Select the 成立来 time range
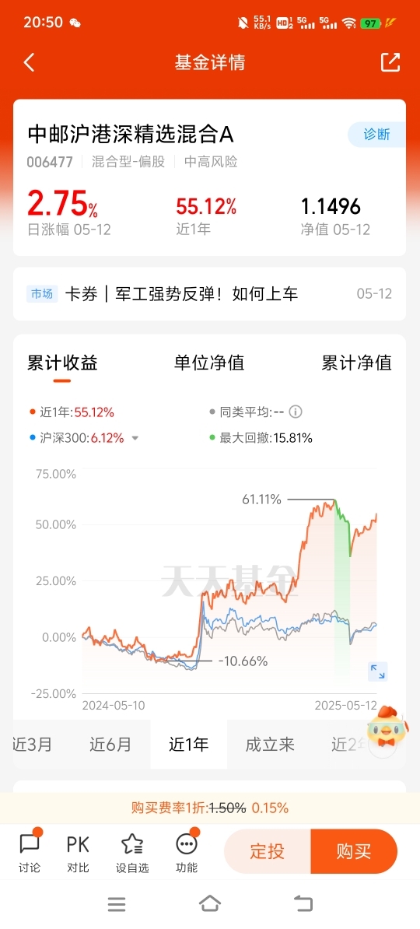Screen dimensions: 420x929 (x=270, y=744)
